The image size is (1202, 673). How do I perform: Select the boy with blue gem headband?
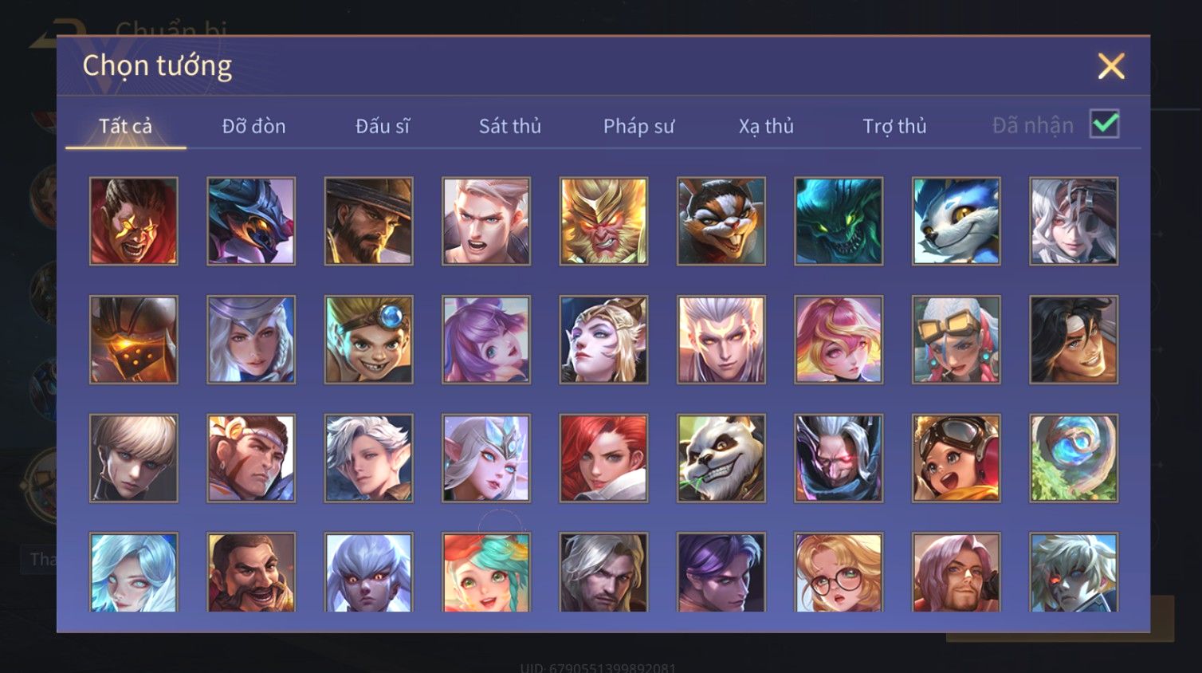pos(368,340)
